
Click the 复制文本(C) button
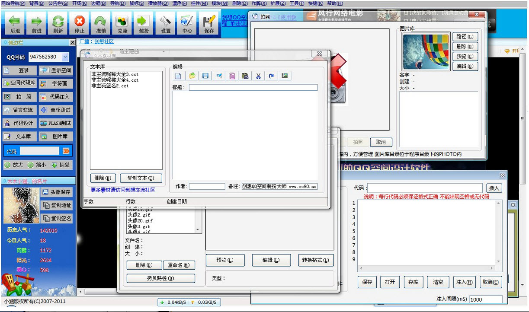141,178
